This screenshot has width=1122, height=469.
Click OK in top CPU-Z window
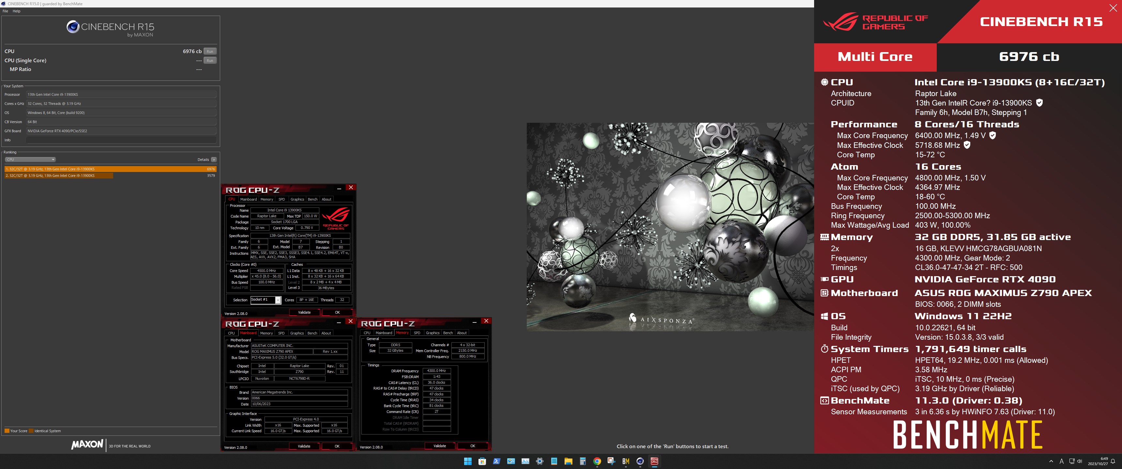coord(337,312)
